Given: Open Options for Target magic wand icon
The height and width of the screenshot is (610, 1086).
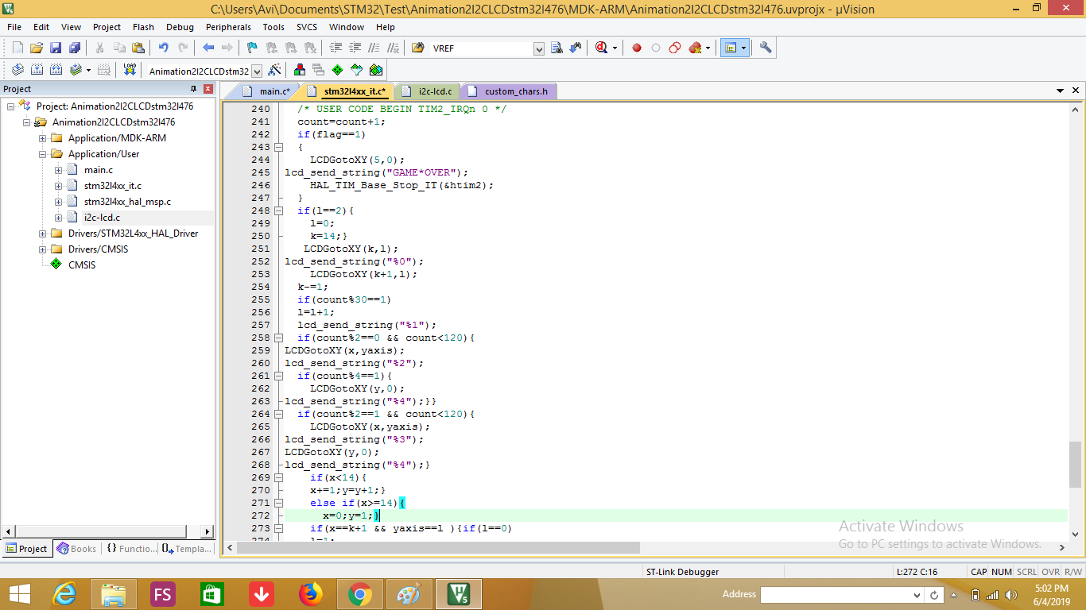Looking at the screenshot, I should pos(274,70).
